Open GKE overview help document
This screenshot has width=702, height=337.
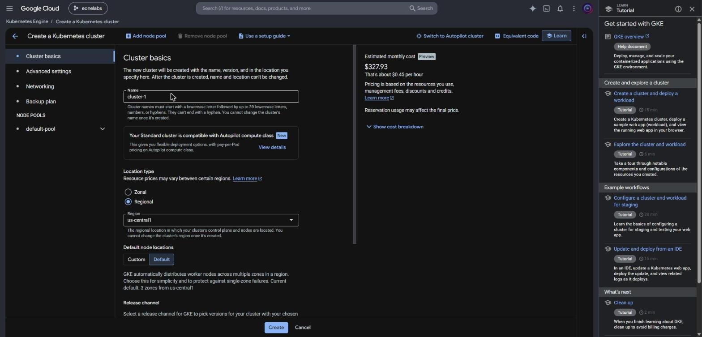631,36
